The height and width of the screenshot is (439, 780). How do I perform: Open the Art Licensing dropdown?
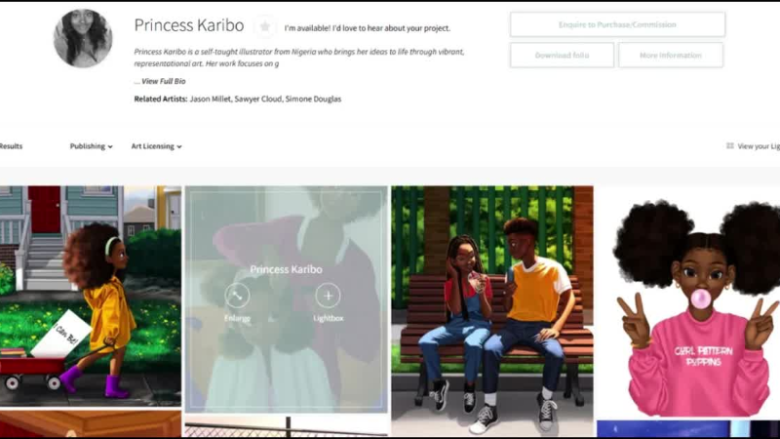pyautogui.click(x=156, y=146)
